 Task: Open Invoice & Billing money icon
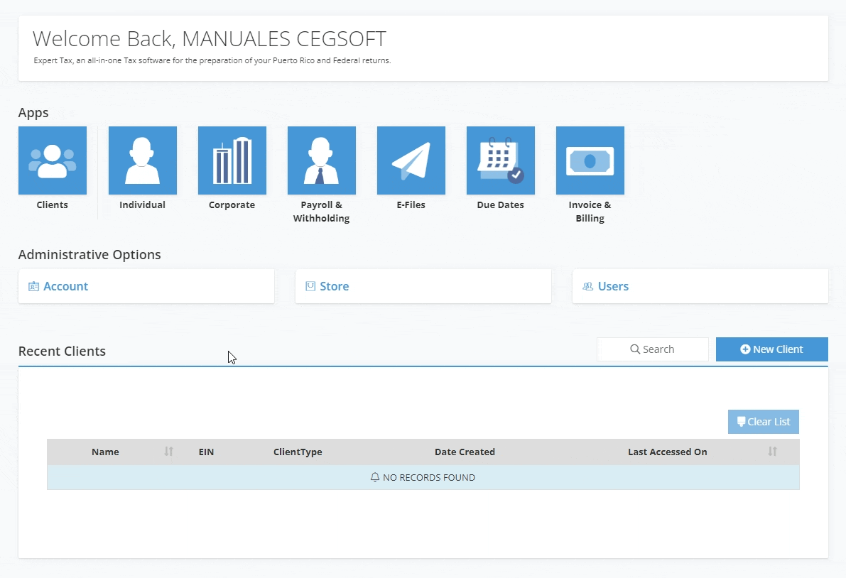pyautogui.click(x=590, y=160)
